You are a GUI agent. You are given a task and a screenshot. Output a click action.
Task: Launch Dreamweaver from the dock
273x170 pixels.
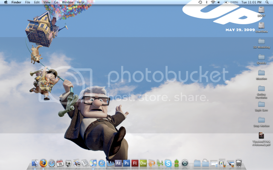[x=143, y=163]
